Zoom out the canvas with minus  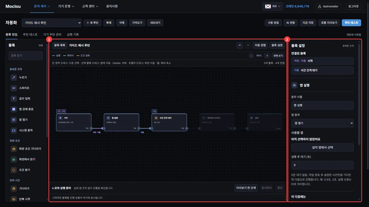[x=251, y=55]
